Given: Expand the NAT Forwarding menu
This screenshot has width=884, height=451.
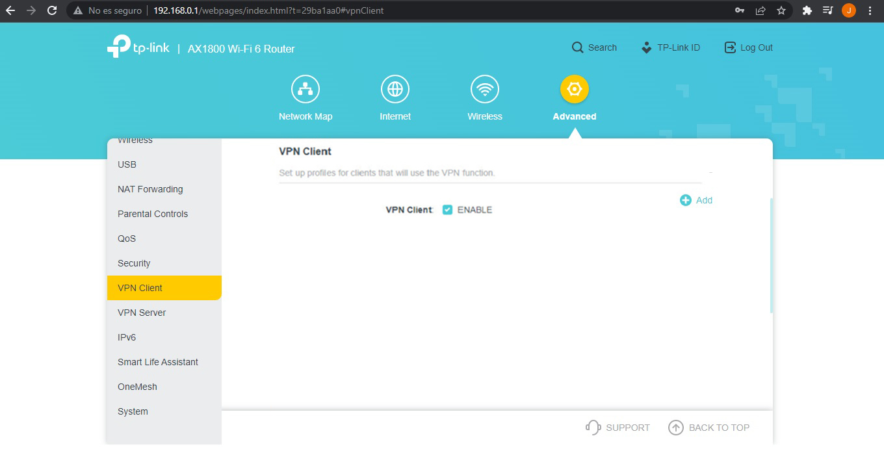Looking at the screenshot, I should tap(150, 189).
